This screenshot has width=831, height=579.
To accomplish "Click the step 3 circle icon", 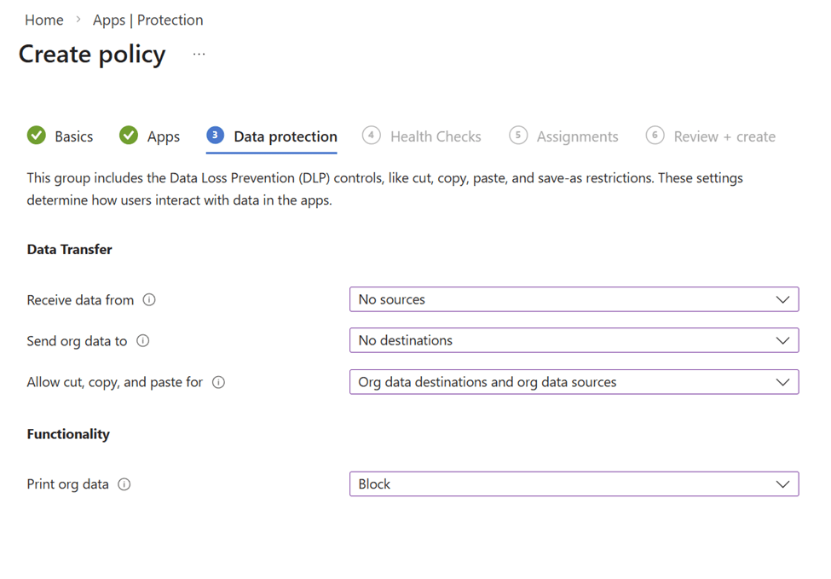I will click(x=216, y=136).
